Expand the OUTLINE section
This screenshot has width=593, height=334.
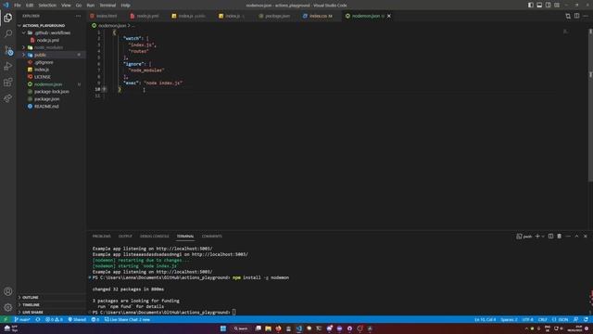point(51,297)
